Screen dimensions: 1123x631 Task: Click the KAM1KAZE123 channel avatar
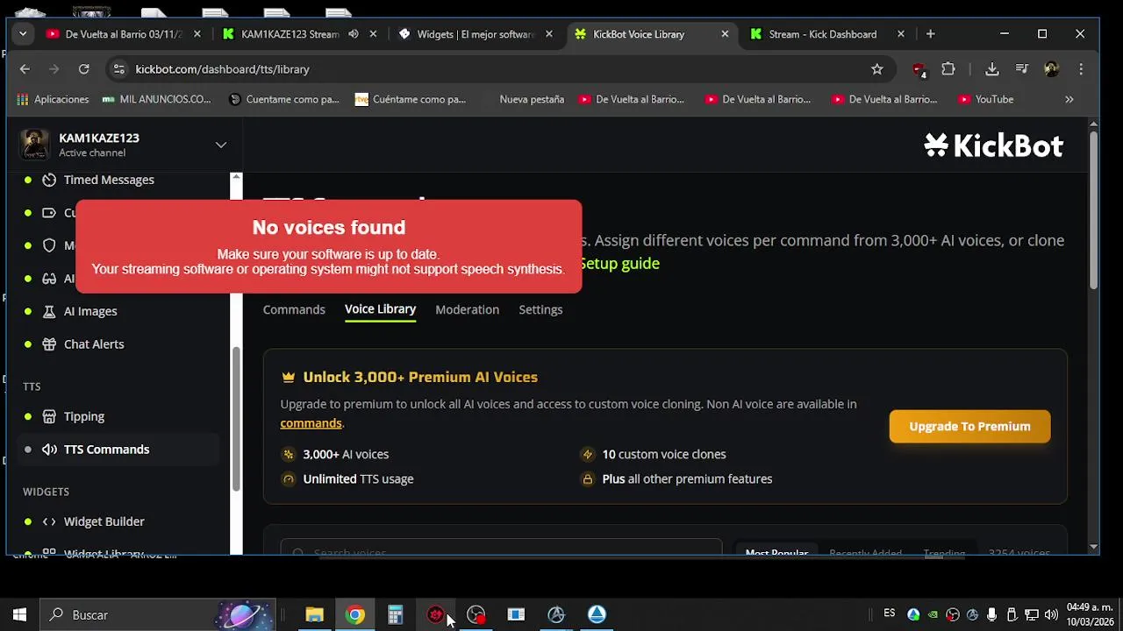tap(35, 145)
